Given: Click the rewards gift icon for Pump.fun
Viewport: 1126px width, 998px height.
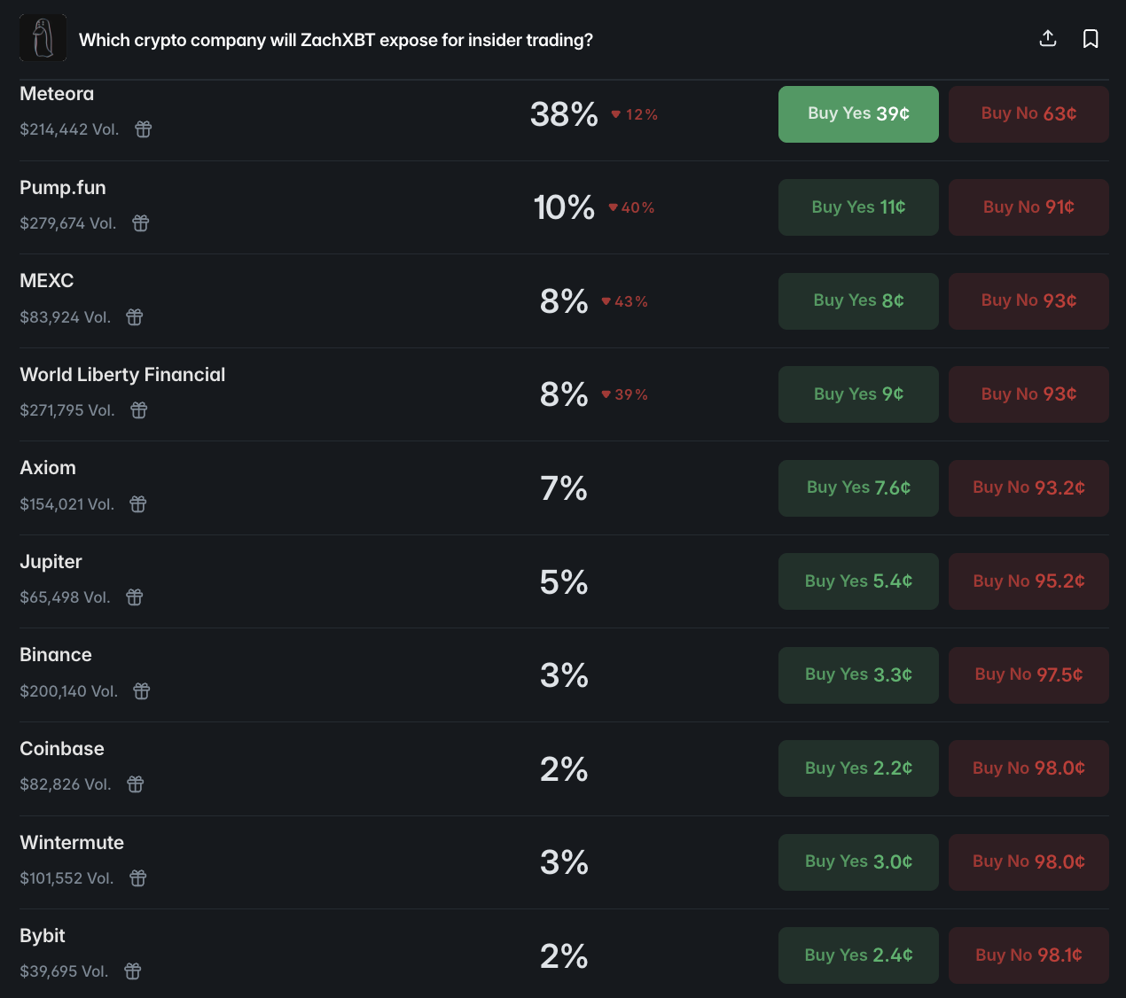Looking at the screenshot, I should [141, 223].
